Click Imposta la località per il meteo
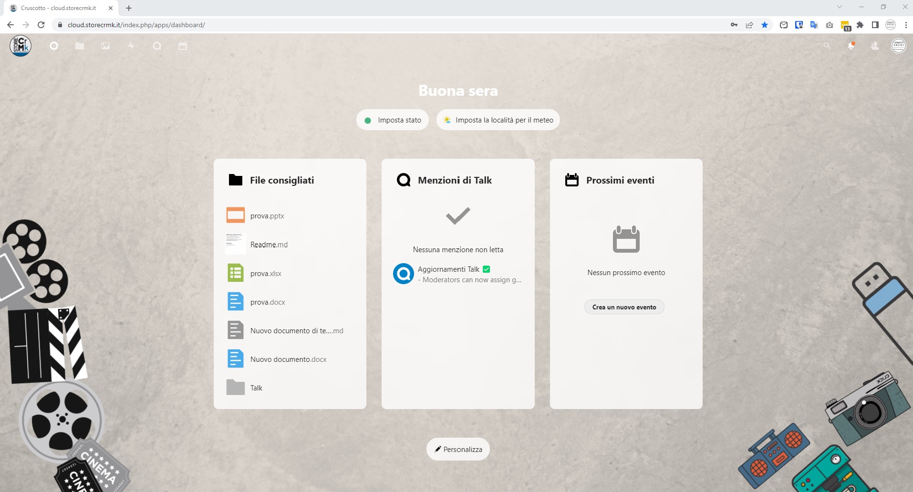Viewport: 913px width, 492px height. [498, 120]
